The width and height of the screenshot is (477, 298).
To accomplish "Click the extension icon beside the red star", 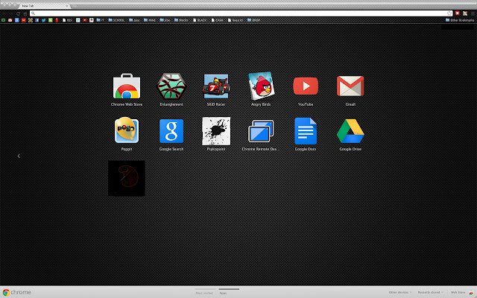I will coord(465,13).
